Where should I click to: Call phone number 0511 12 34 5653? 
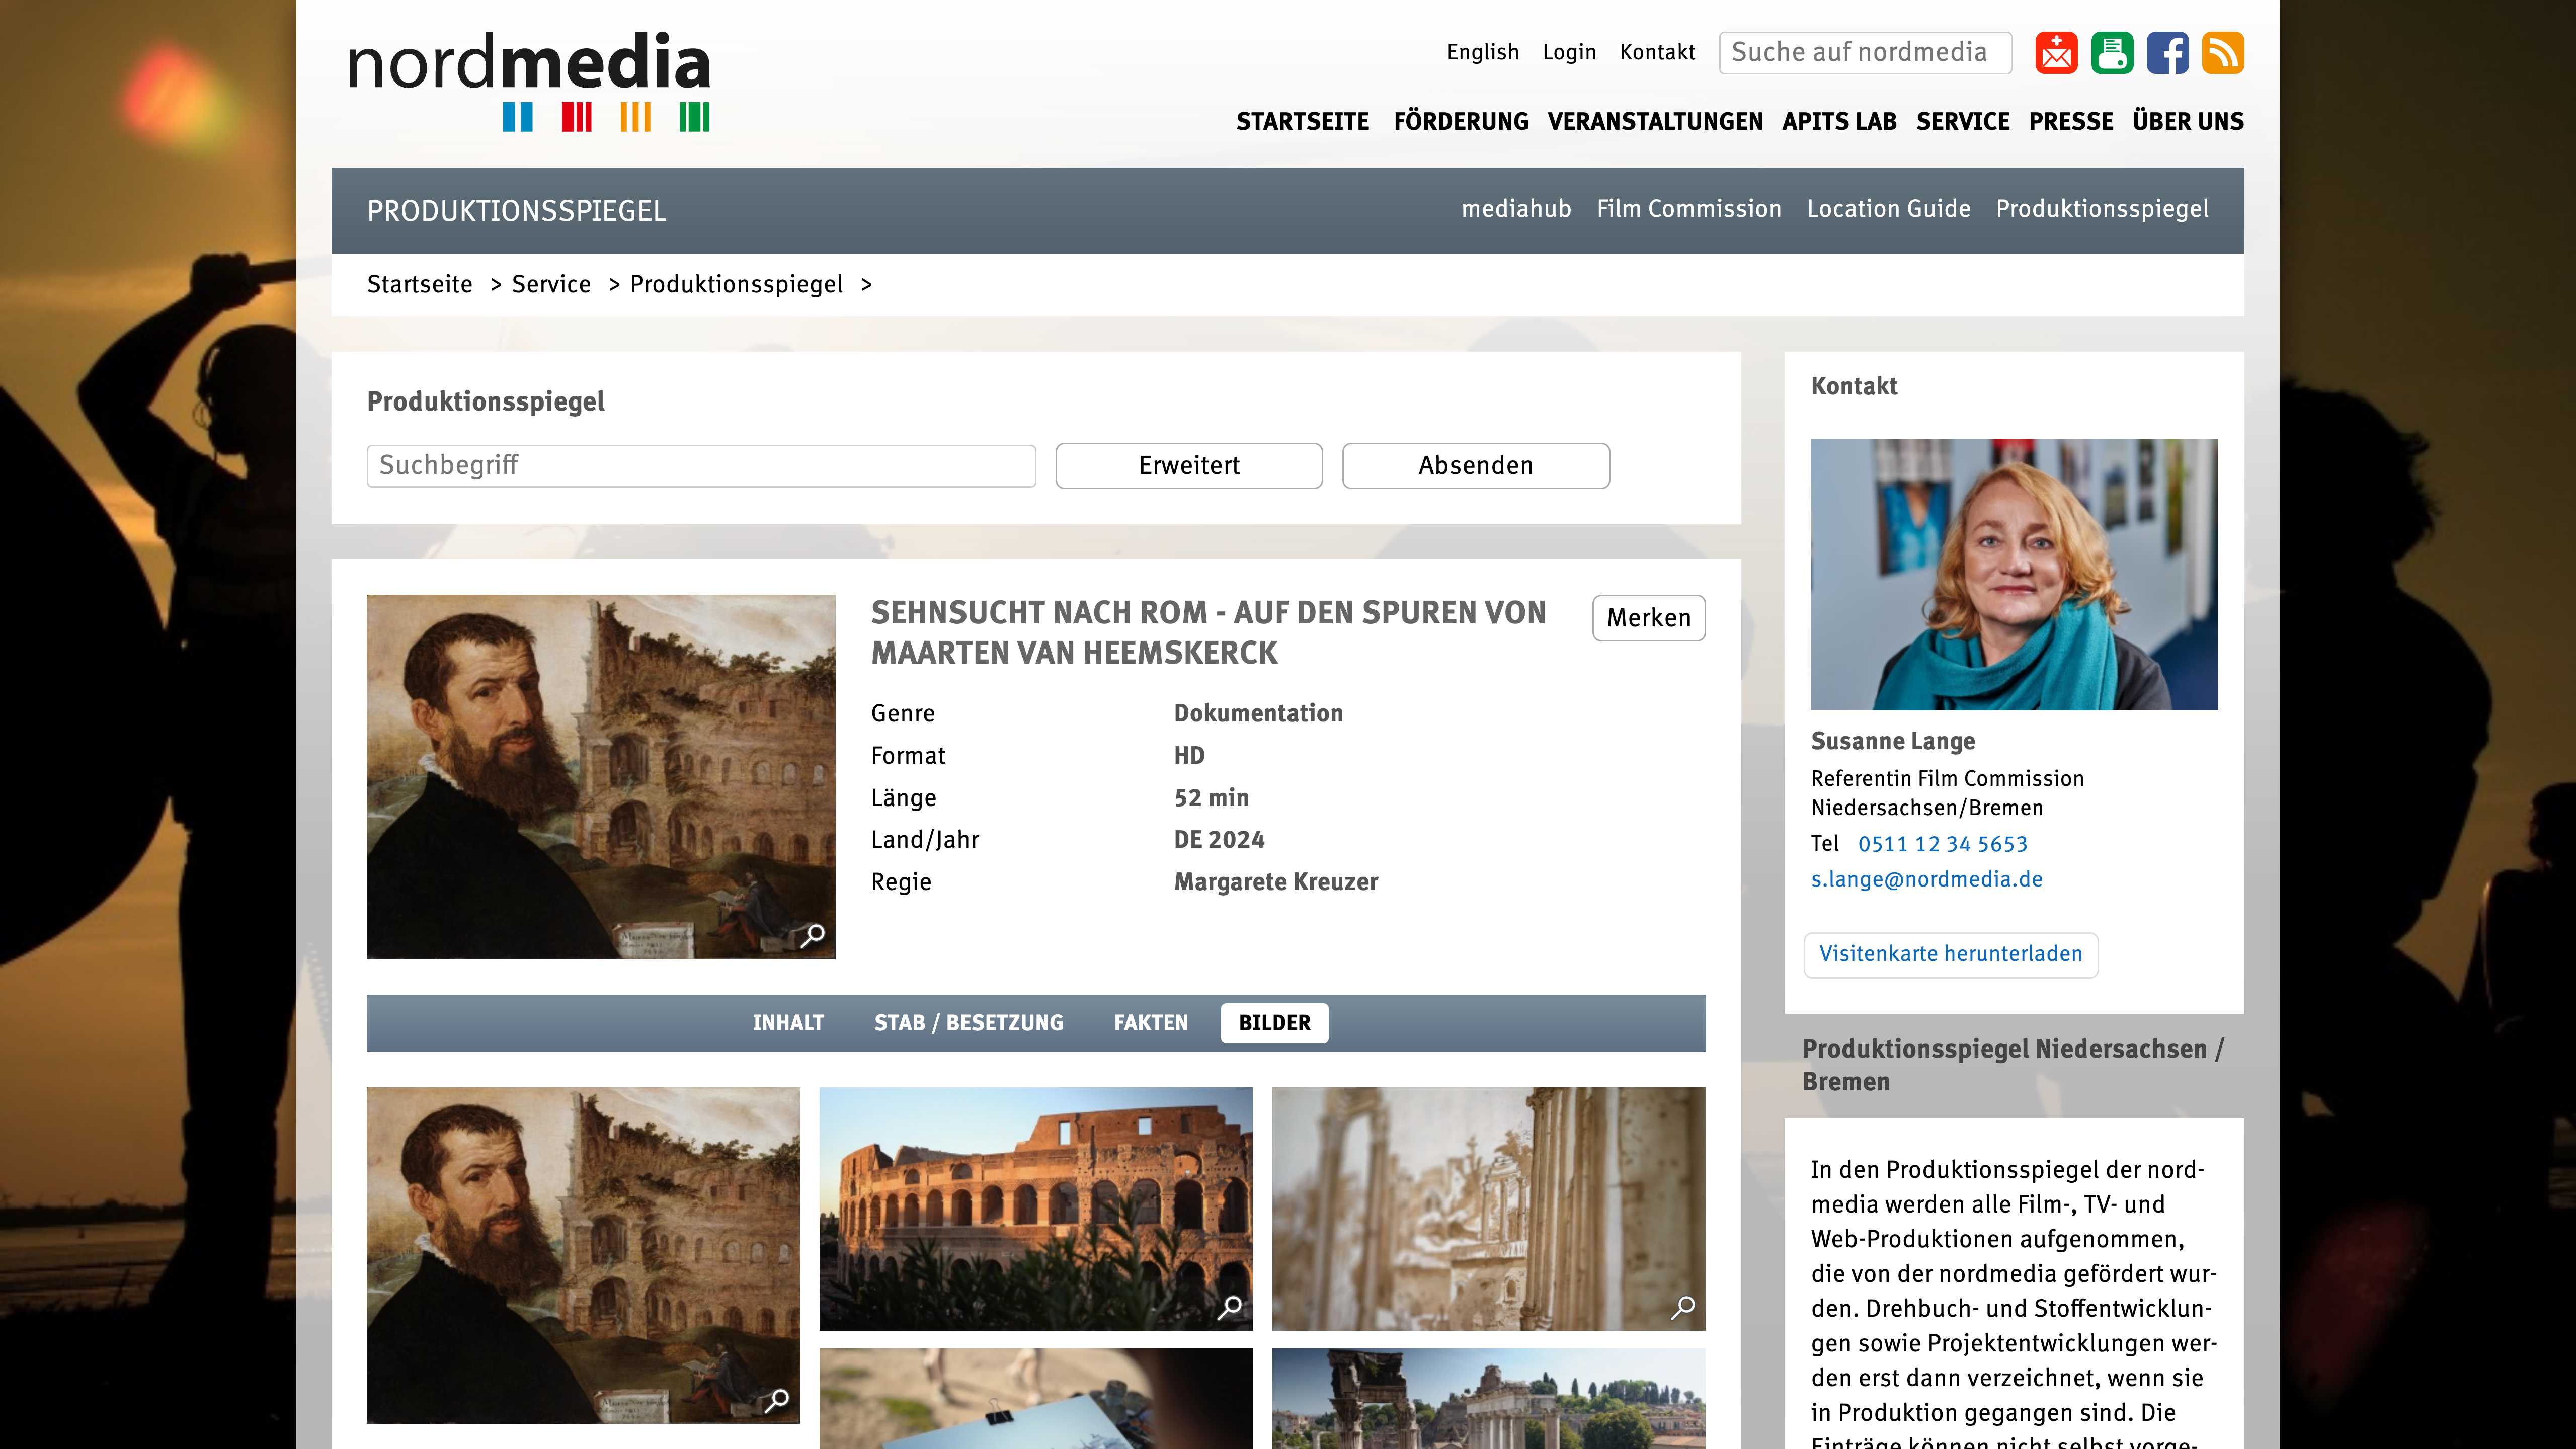tap(1942, 844)
